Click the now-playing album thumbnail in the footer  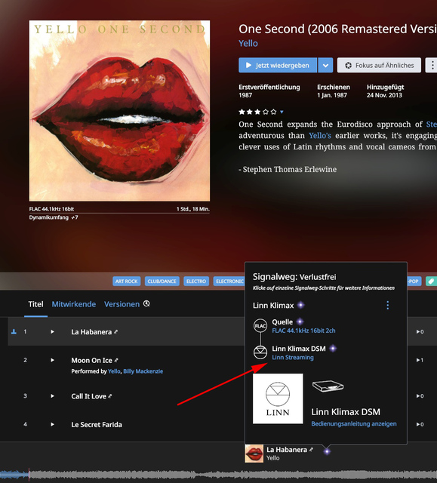[x=254, y=454]
